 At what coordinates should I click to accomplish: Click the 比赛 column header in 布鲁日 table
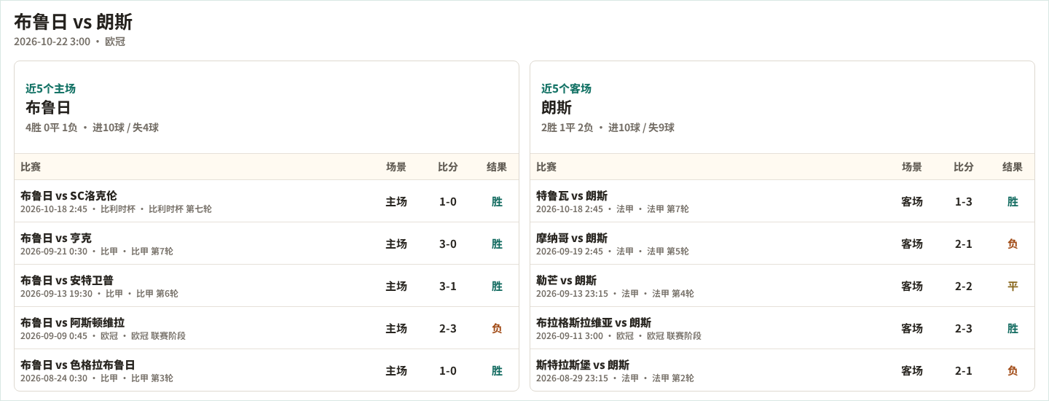31,167
